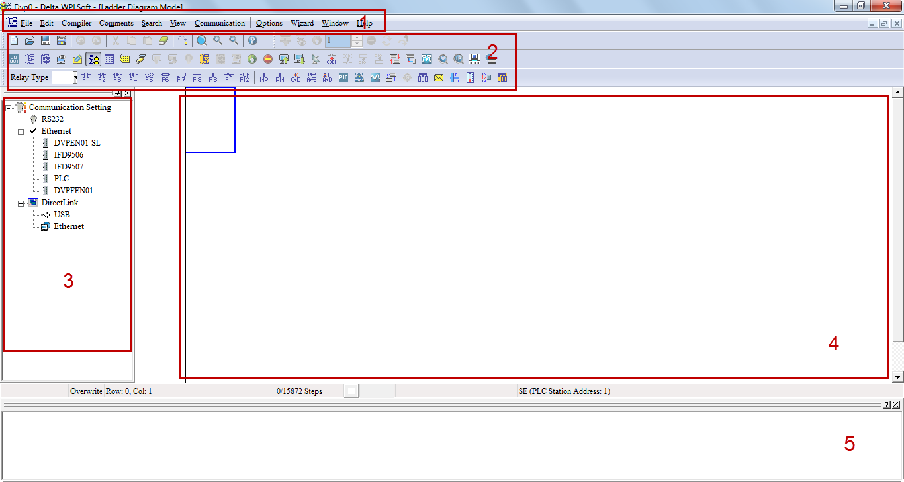The width and height of the screenshot is (904, 482).
Task: Toggle pin on the bottom output panel
Action: point(887,405)
